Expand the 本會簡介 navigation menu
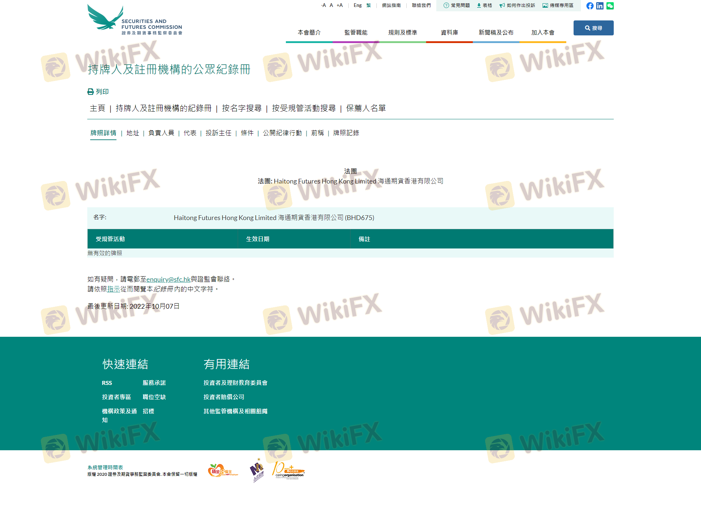This screenshot has width=701, height=513. (x=309, y=32)
